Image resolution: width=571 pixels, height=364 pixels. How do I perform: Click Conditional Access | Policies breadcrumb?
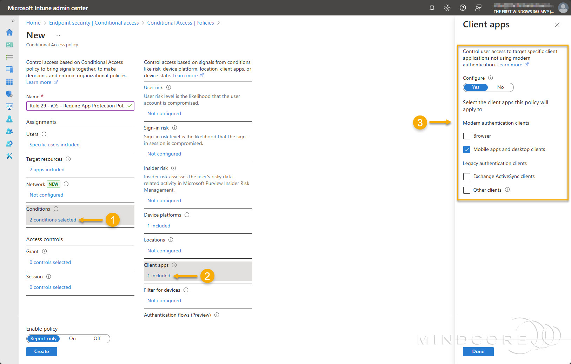pyautogui.click(x=180, y=23)
